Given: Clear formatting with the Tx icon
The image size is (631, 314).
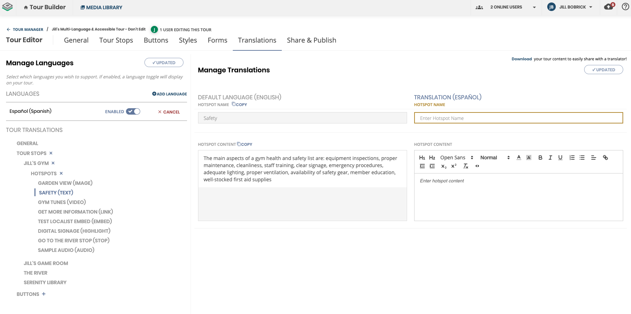Looking at the screenshot, I should 466,166.
